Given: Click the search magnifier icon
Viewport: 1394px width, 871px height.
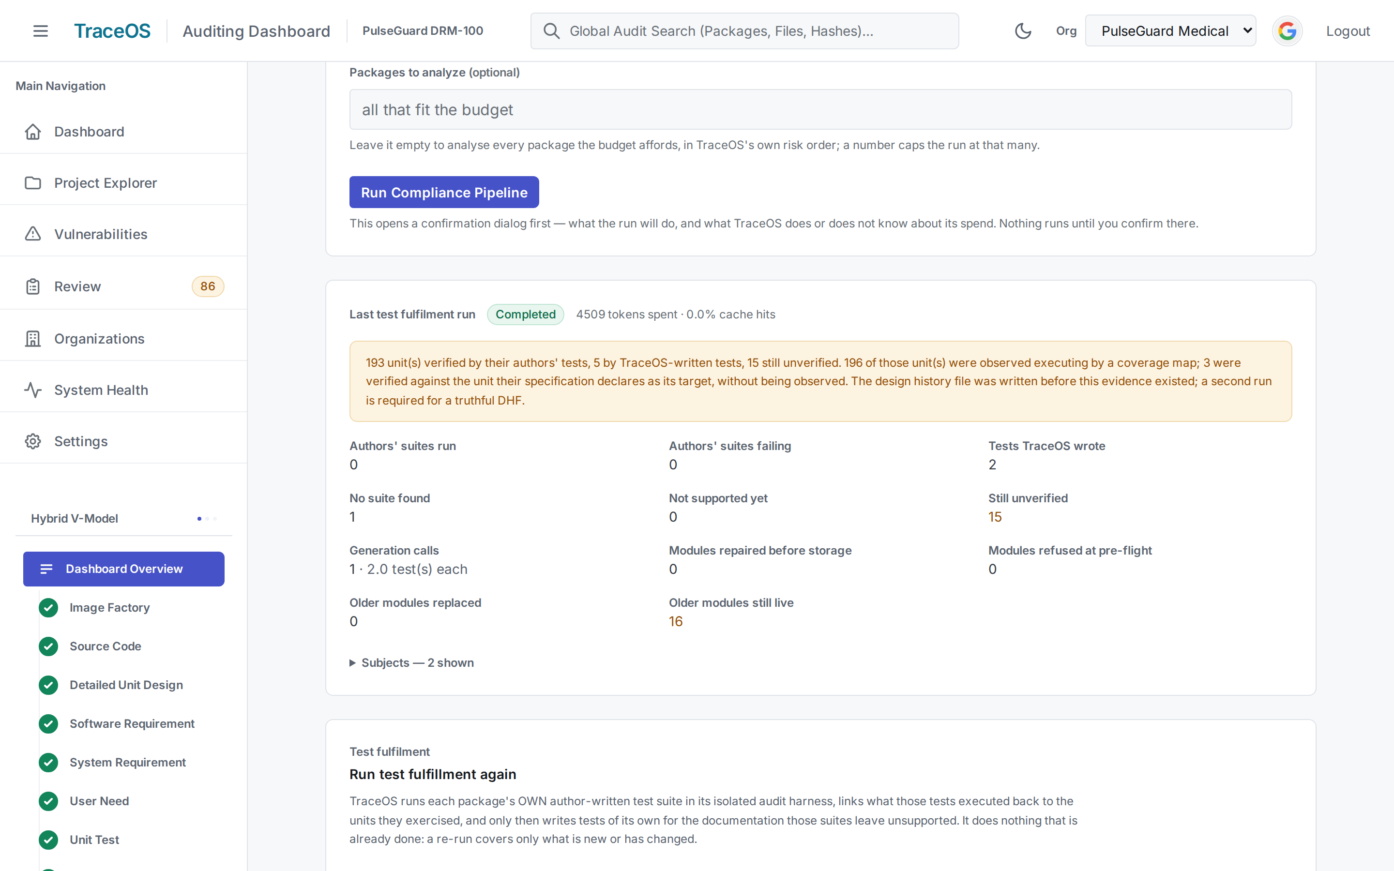Looking at the screenshot, I should click(551, 31).
